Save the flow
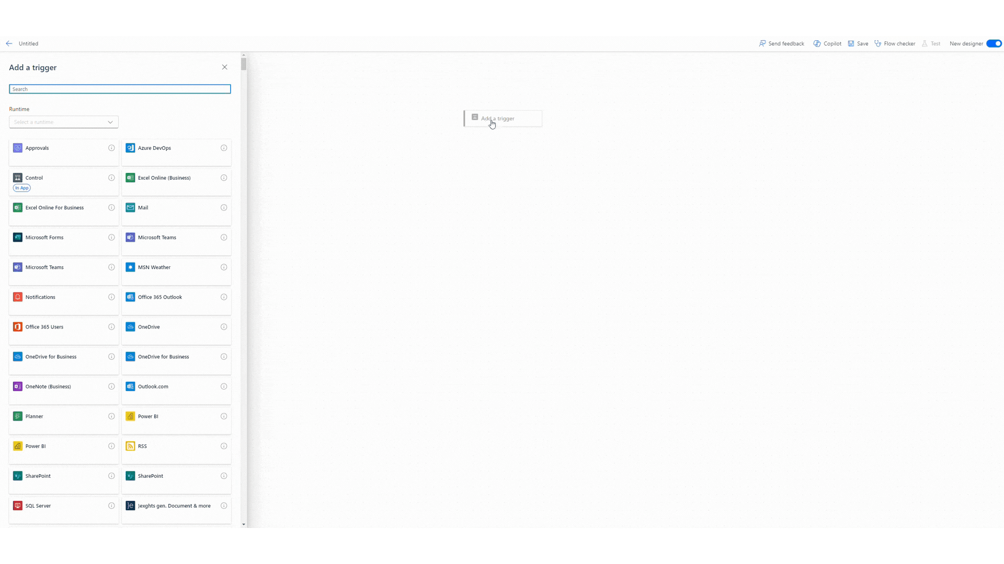 [858, 43]
